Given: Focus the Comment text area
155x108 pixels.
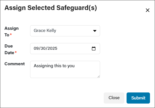Looking at the screenshot, I should tap(65, 69).
